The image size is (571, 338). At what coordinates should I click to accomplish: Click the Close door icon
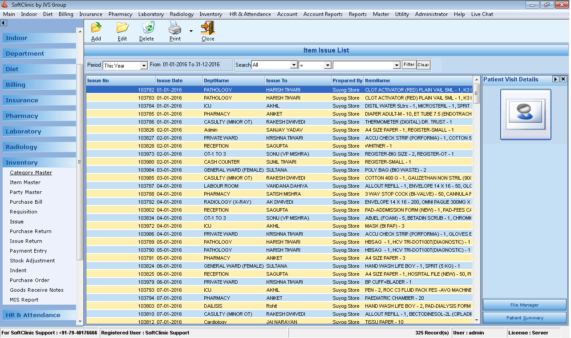207,28
